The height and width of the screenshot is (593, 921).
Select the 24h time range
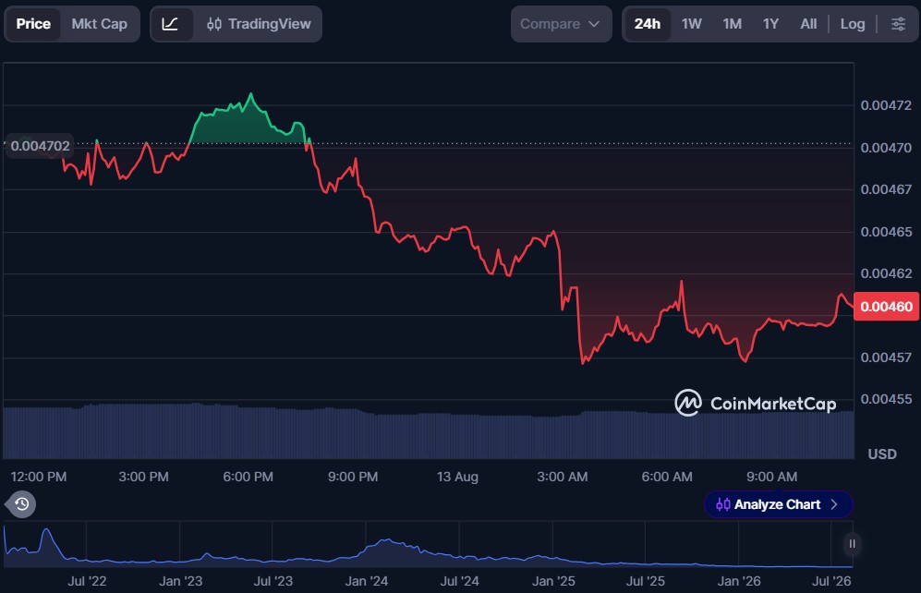(648, 24)
